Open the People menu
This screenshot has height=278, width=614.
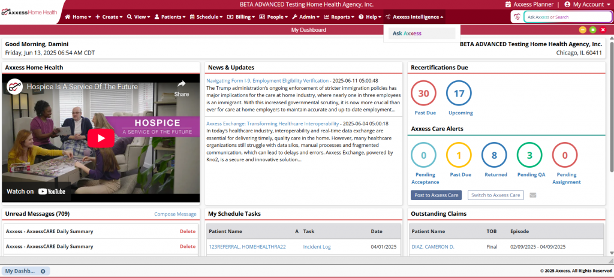pyautogui.click(x=273, y=17)
